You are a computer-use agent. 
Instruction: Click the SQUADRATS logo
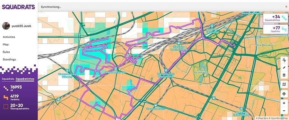coord(18,7)
